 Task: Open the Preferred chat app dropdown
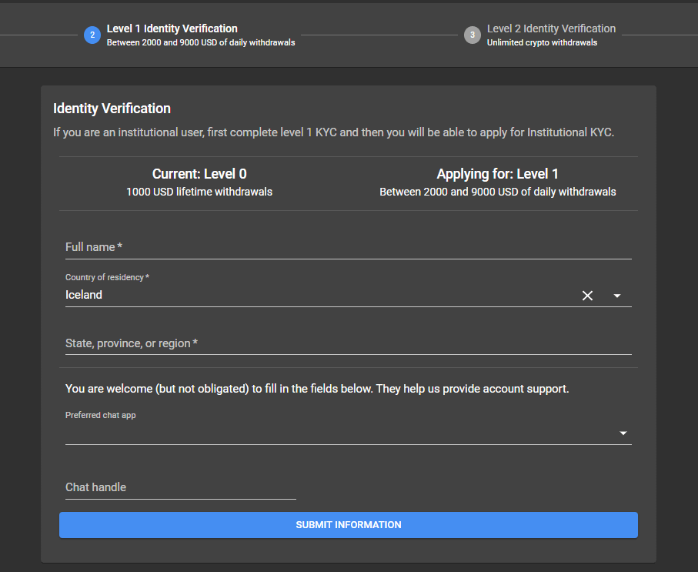point(623,433)
